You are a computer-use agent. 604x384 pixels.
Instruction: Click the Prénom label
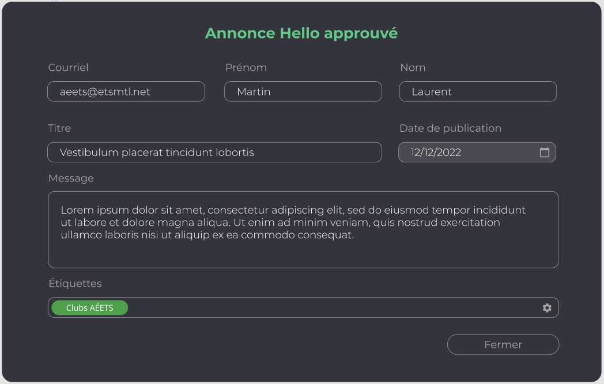[x=246, y=67]
